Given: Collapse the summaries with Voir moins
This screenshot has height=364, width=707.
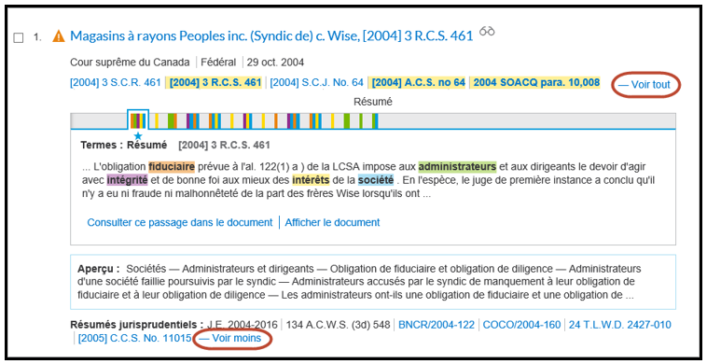Looking at the screenshot, I should pyautogui.click(x=231, y=338).
